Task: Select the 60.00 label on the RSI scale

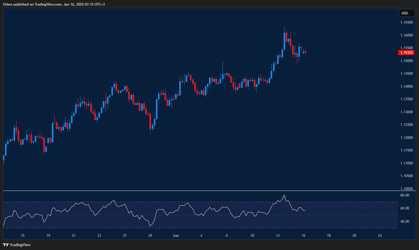Action: tap(405, 207)
